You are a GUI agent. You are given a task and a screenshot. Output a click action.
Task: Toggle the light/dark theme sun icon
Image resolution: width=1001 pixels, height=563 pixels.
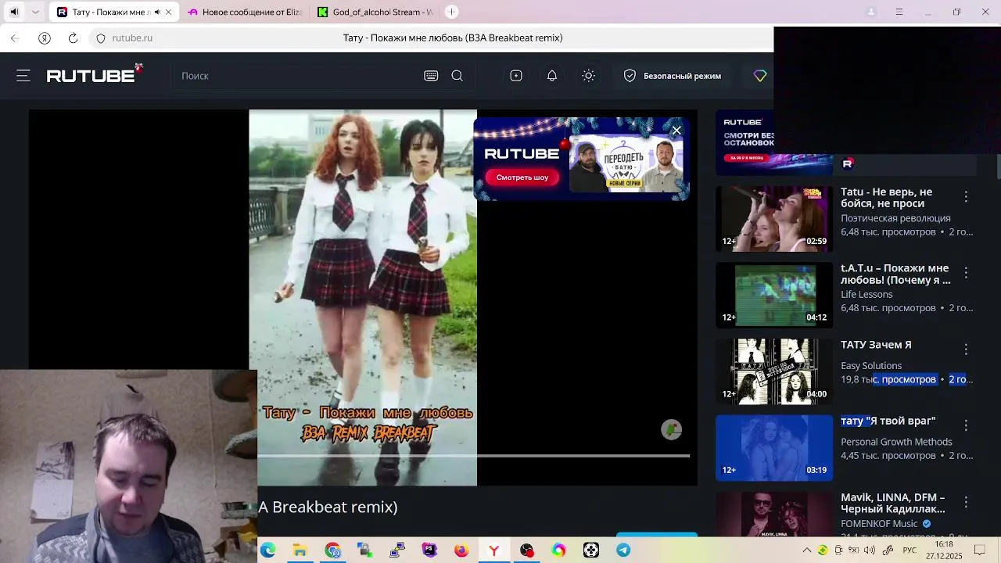coord(589,76)
